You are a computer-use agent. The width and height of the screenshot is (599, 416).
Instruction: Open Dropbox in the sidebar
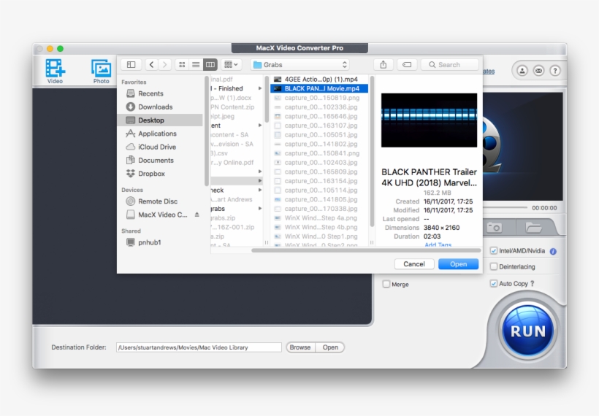[161, 174]
